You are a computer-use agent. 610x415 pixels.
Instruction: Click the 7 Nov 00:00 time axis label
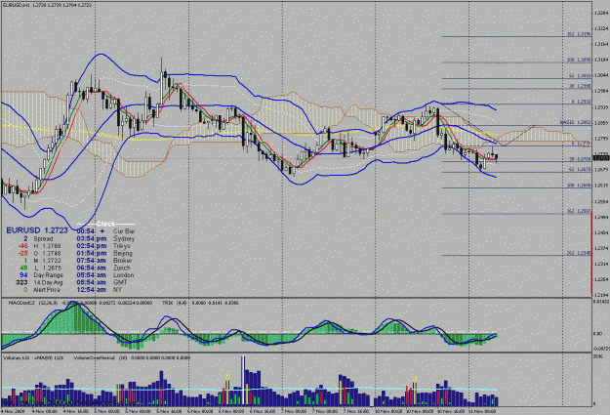(293, 411)
